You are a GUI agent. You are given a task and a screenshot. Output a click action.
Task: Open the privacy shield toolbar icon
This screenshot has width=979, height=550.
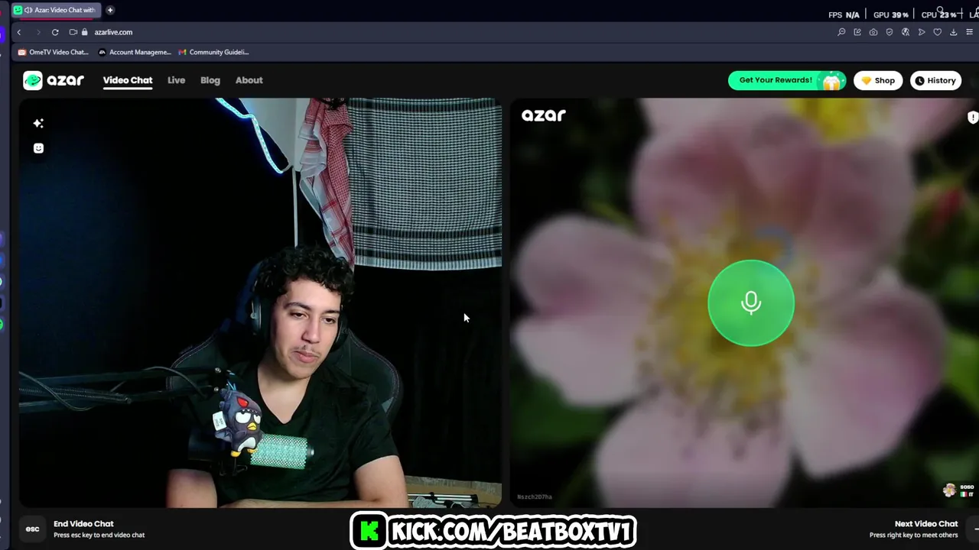(x=890, y=32)
